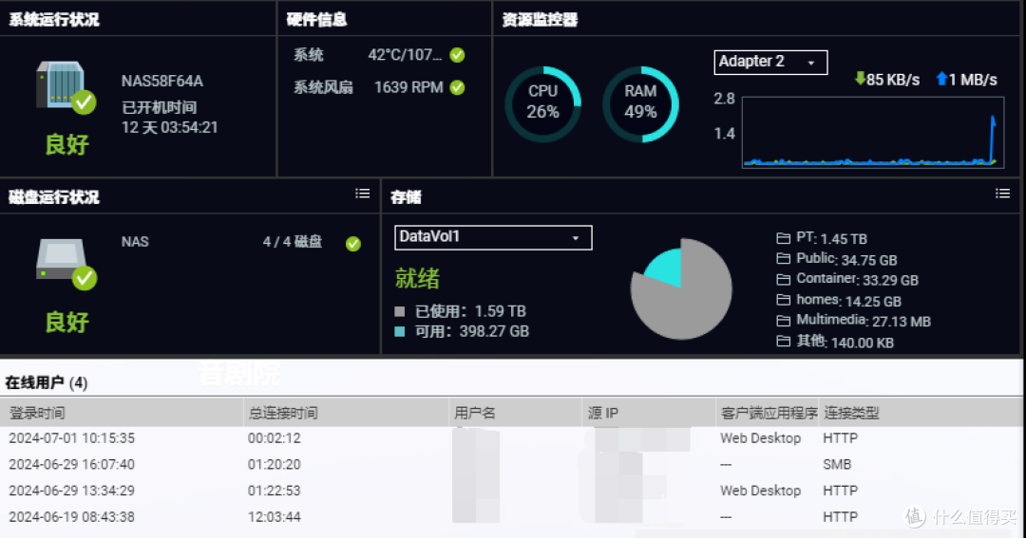Viewport: 1026px width, 538px height.
Task: Click the 85 KB/s download rate
Action: click(892, 80)
